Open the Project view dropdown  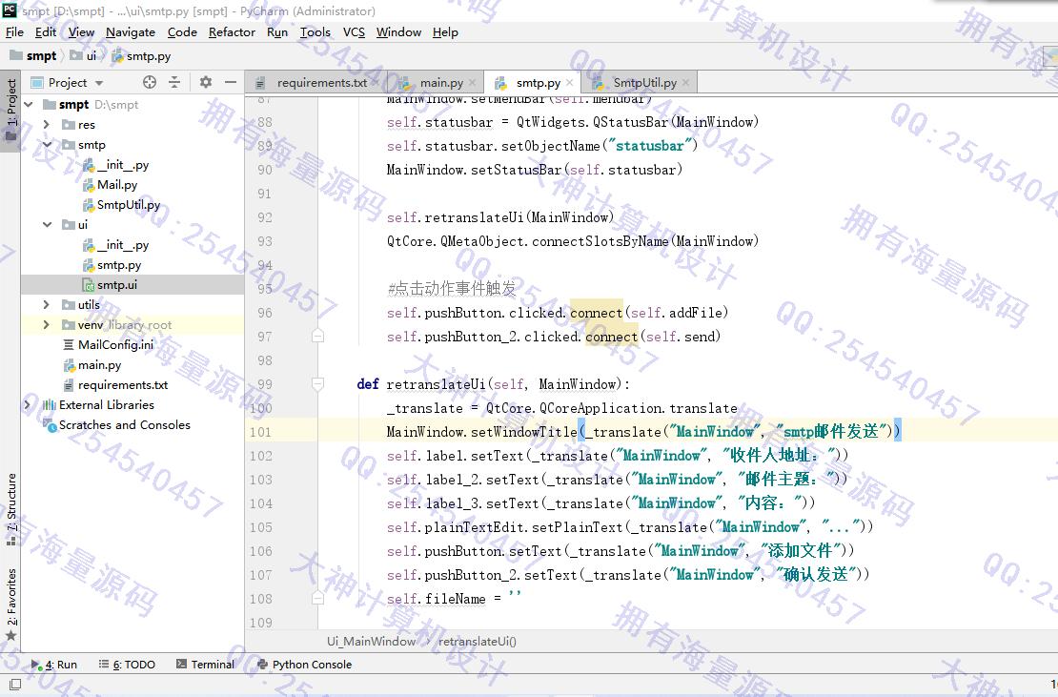point(99,83)
